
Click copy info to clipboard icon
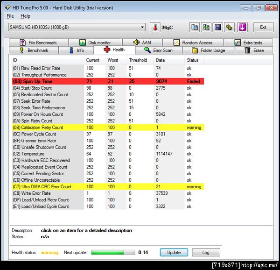click(195, 28)
